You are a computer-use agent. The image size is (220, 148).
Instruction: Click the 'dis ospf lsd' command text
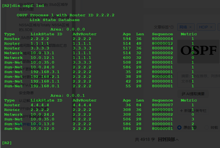pos(28,6)
